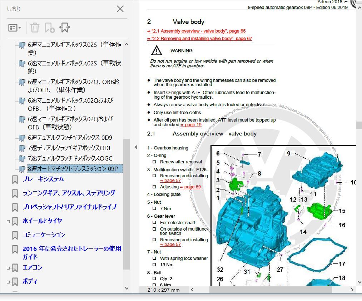Click the bookmark icon beside 7速デュアルクラッチギアボックスODL
Viewport: 362px width, 301px height.
coord(22,148)
